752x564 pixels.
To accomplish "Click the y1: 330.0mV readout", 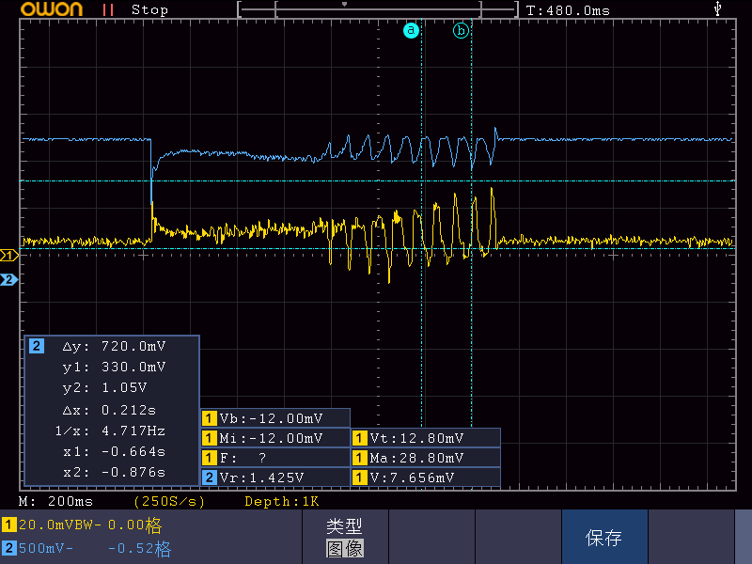I will (114, 367).
